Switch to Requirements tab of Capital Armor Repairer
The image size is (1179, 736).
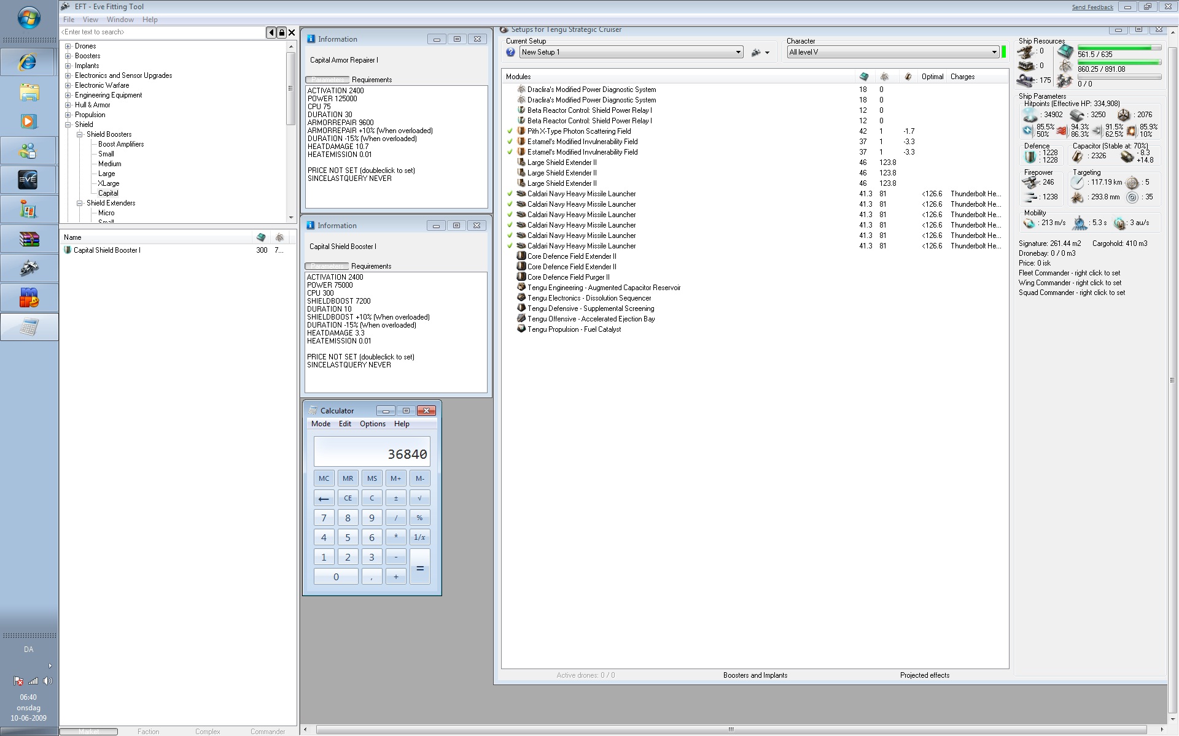(372, 80)
